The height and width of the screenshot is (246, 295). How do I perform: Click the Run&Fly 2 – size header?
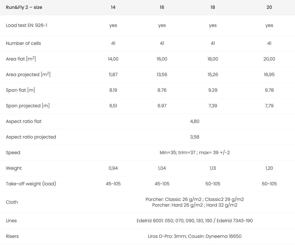tap(24, 7)
